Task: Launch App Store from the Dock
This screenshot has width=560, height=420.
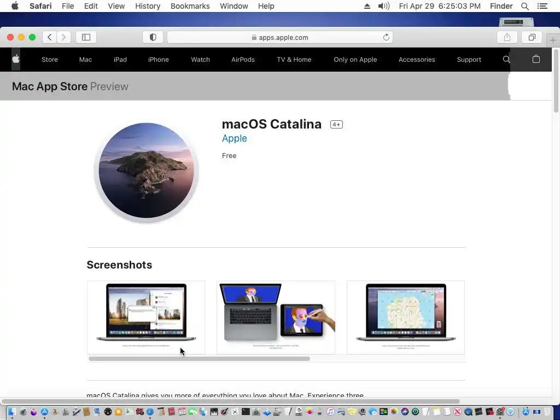Action: [44, 412]
